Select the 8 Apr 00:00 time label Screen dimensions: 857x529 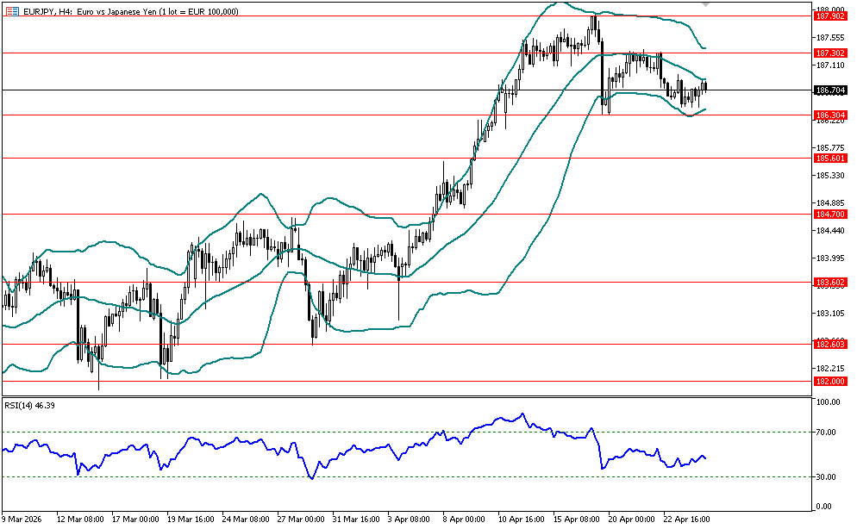(466, 520)
